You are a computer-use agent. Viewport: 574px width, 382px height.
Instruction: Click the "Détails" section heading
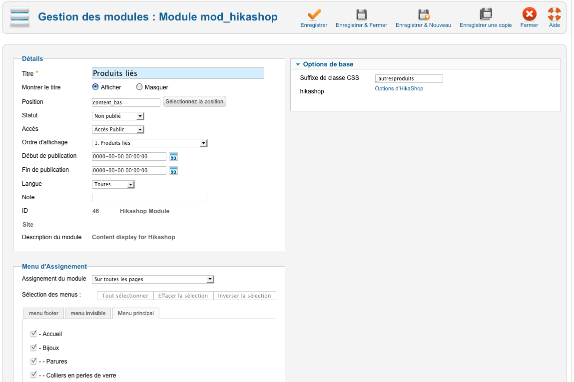point(32,58)
